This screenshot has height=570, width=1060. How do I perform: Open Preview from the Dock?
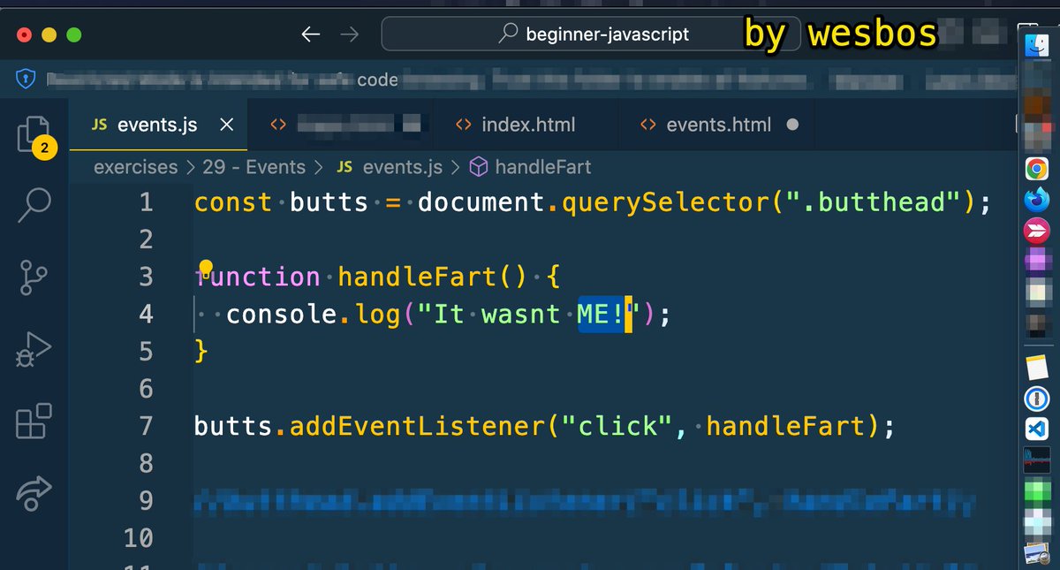pos(1036,555)
